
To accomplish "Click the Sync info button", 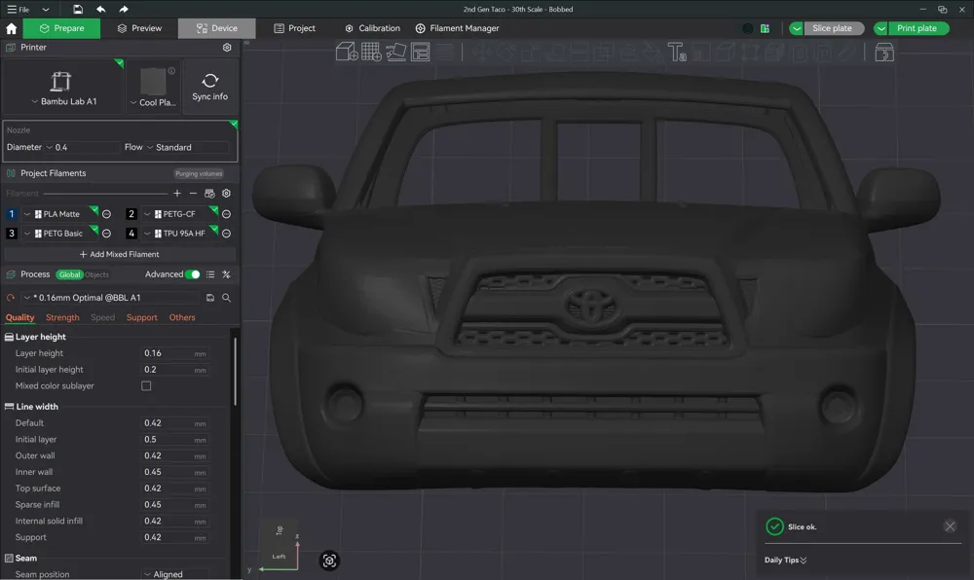I will pyautogui.click(x=210, y=87).
